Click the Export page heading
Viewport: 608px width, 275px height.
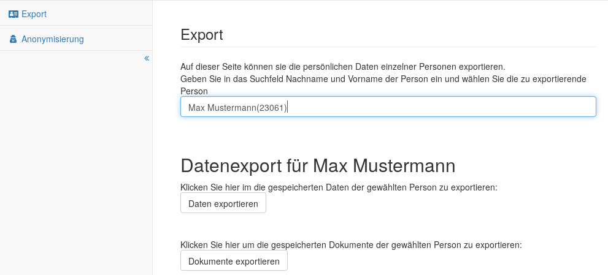click(x=201, y=35)
